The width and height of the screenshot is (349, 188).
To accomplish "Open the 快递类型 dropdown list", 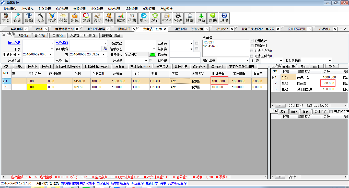I will (x=154, y=43).
